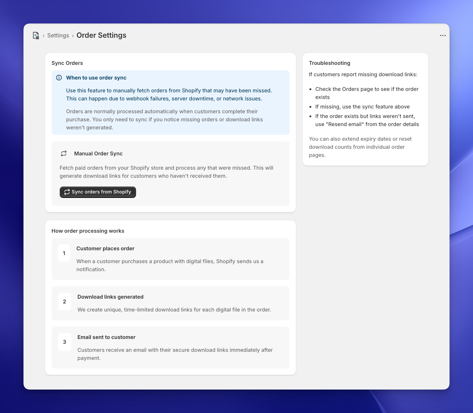Select the step 1 number badge
This screenshot has height=413, width=473.
point(64,253)
